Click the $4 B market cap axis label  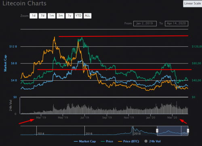[14, 80]
